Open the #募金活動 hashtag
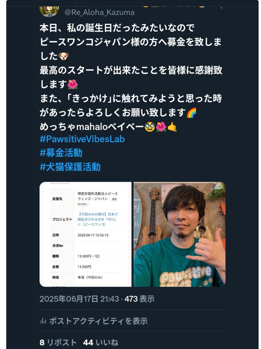This screenshot has width=261, height=349. pyautogui.click(x=61, y=153)
